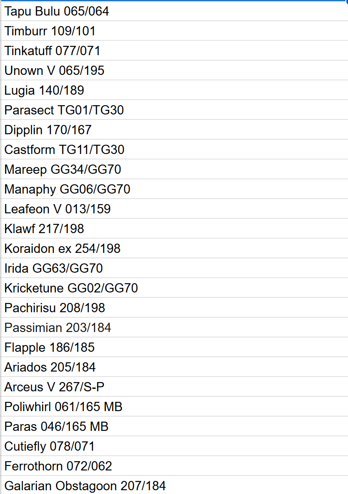Click the Manaphy GG06/GG70 cell
348x494 pixels.
(x=67, y=189)
